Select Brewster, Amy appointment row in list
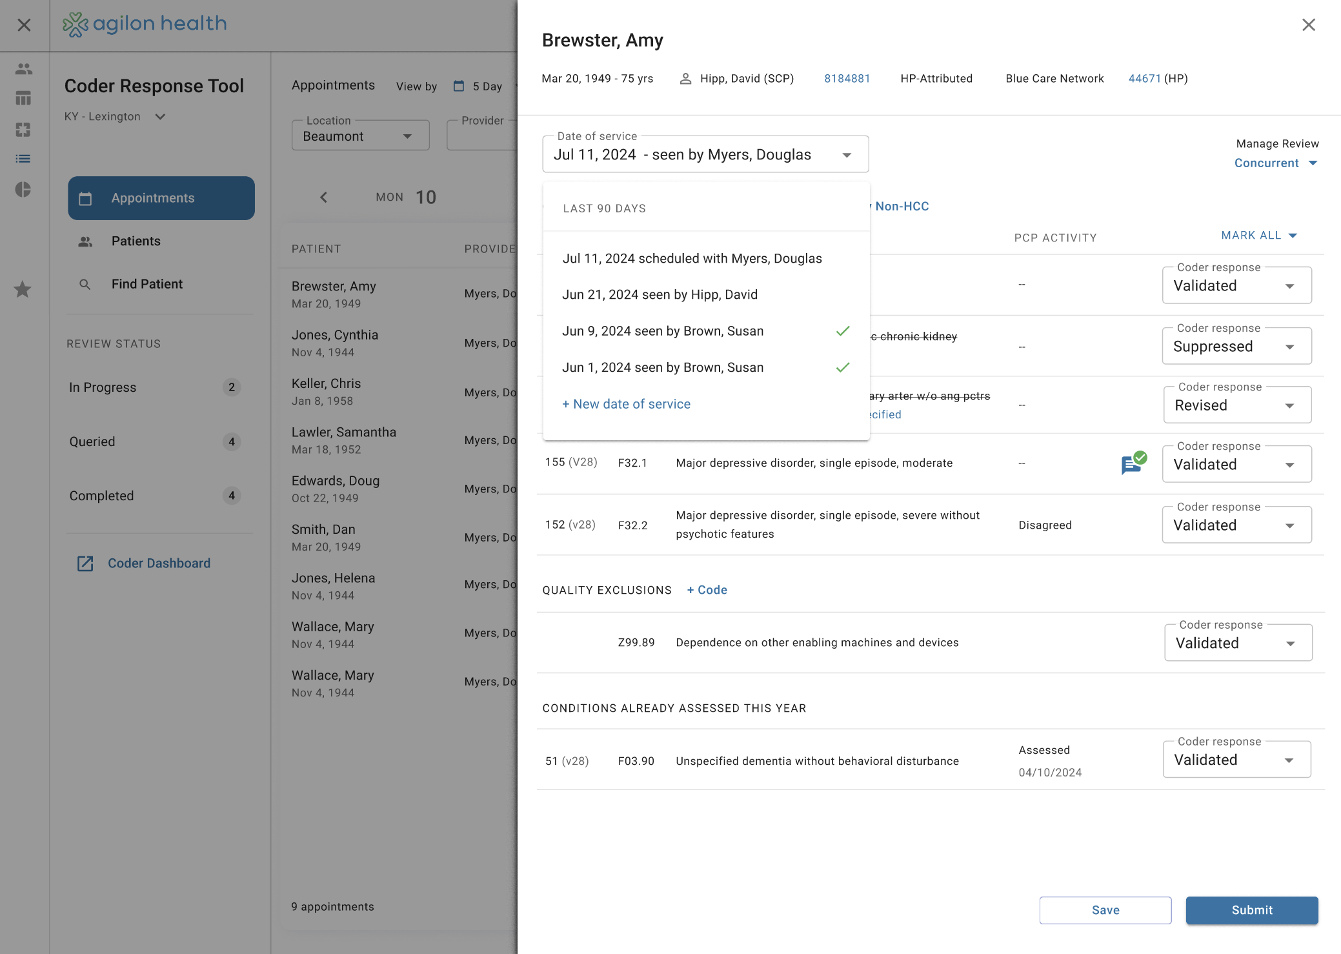 (x=399, y=294)
